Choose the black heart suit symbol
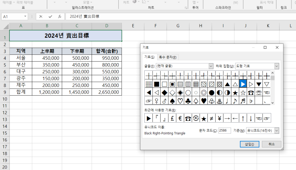The width and height of the screenshot is (296, 170). point(204,101)
